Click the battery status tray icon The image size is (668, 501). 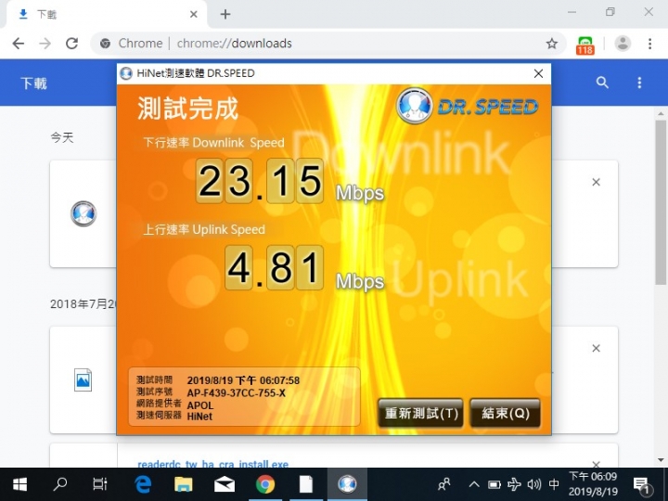[495, 484]
